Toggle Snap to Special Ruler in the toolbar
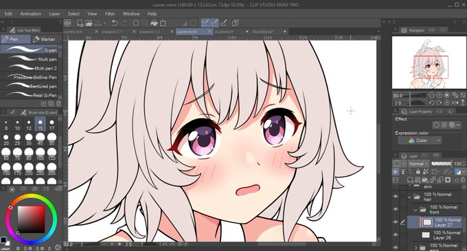 click(214, 23)
